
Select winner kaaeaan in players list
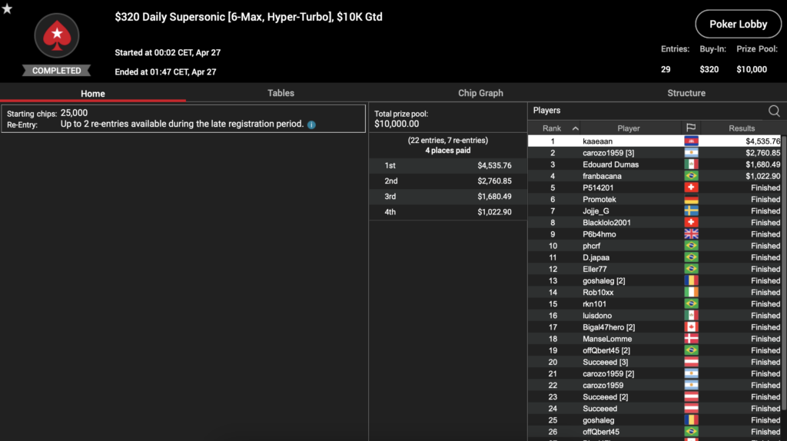pos(599,141)
